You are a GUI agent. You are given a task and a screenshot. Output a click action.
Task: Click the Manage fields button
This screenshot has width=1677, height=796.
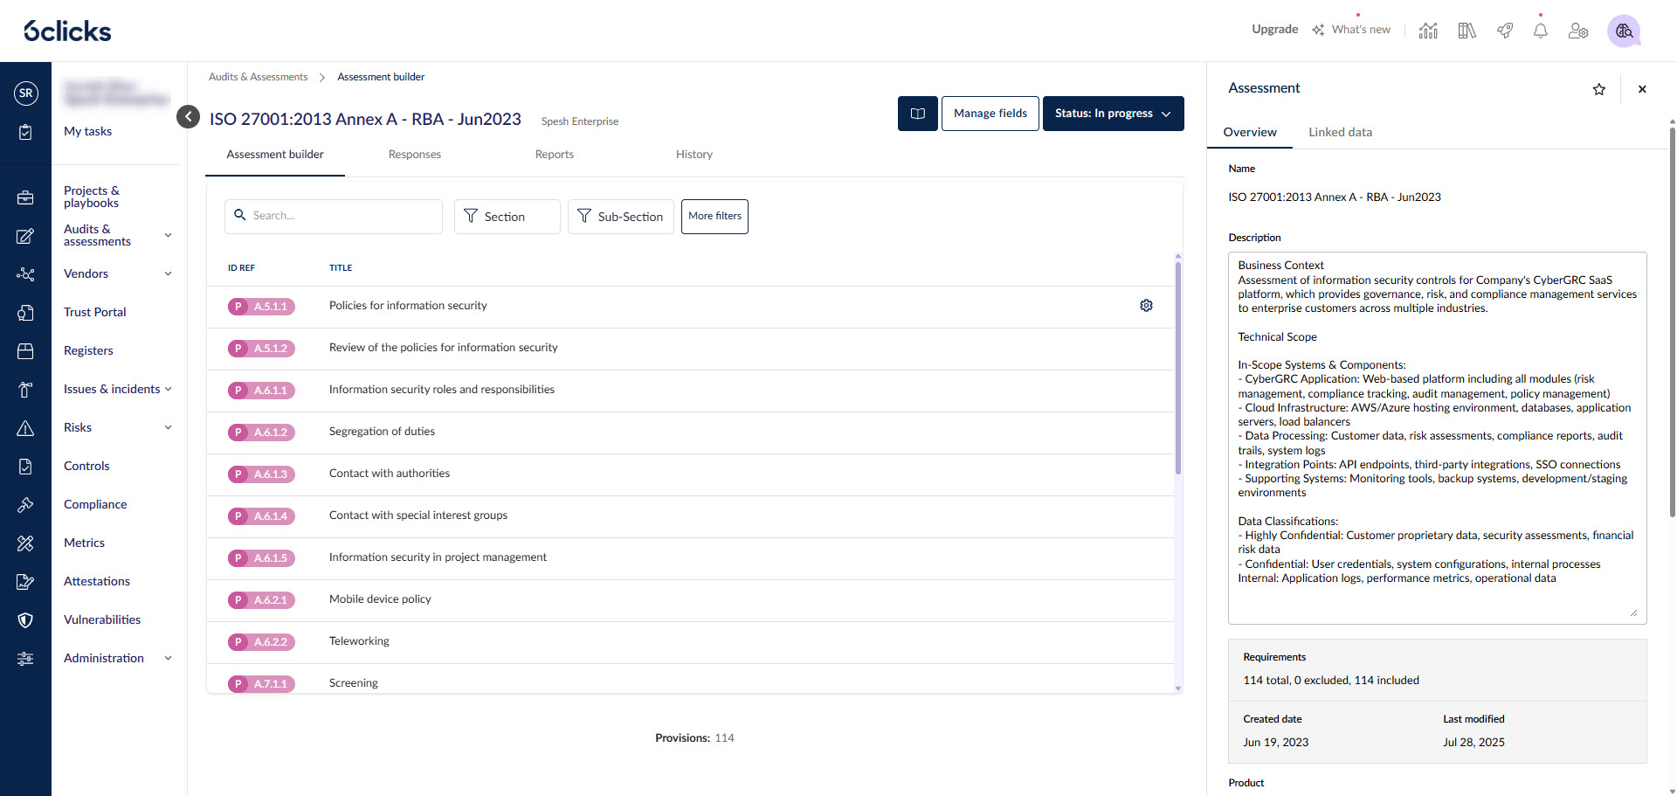click(x=990, y=114)
